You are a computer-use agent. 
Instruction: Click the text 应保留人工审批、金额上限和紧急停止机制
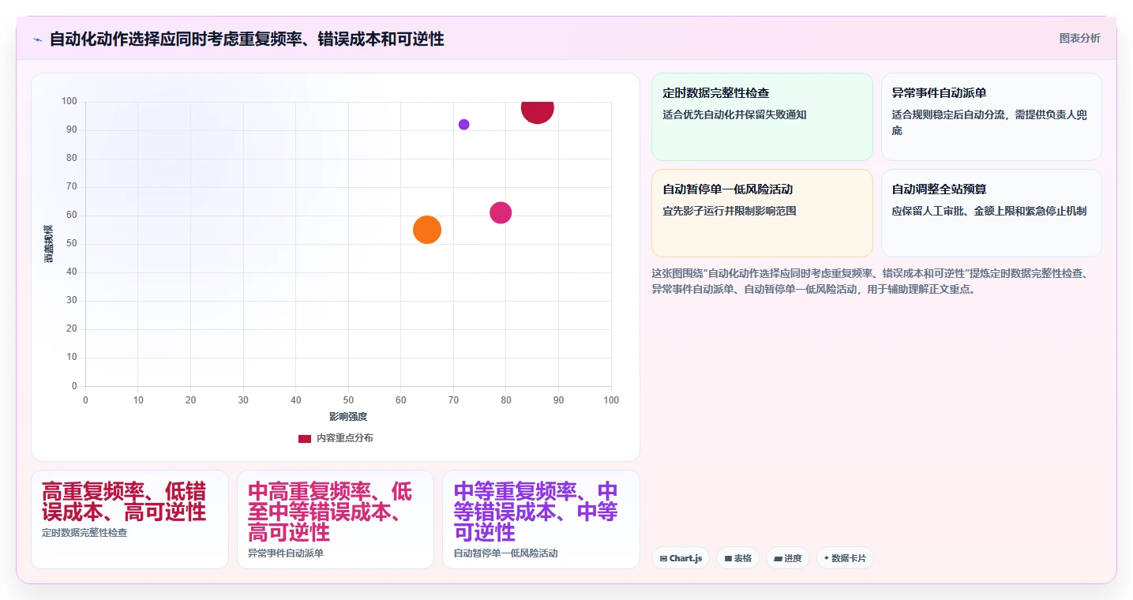point(989,211)
